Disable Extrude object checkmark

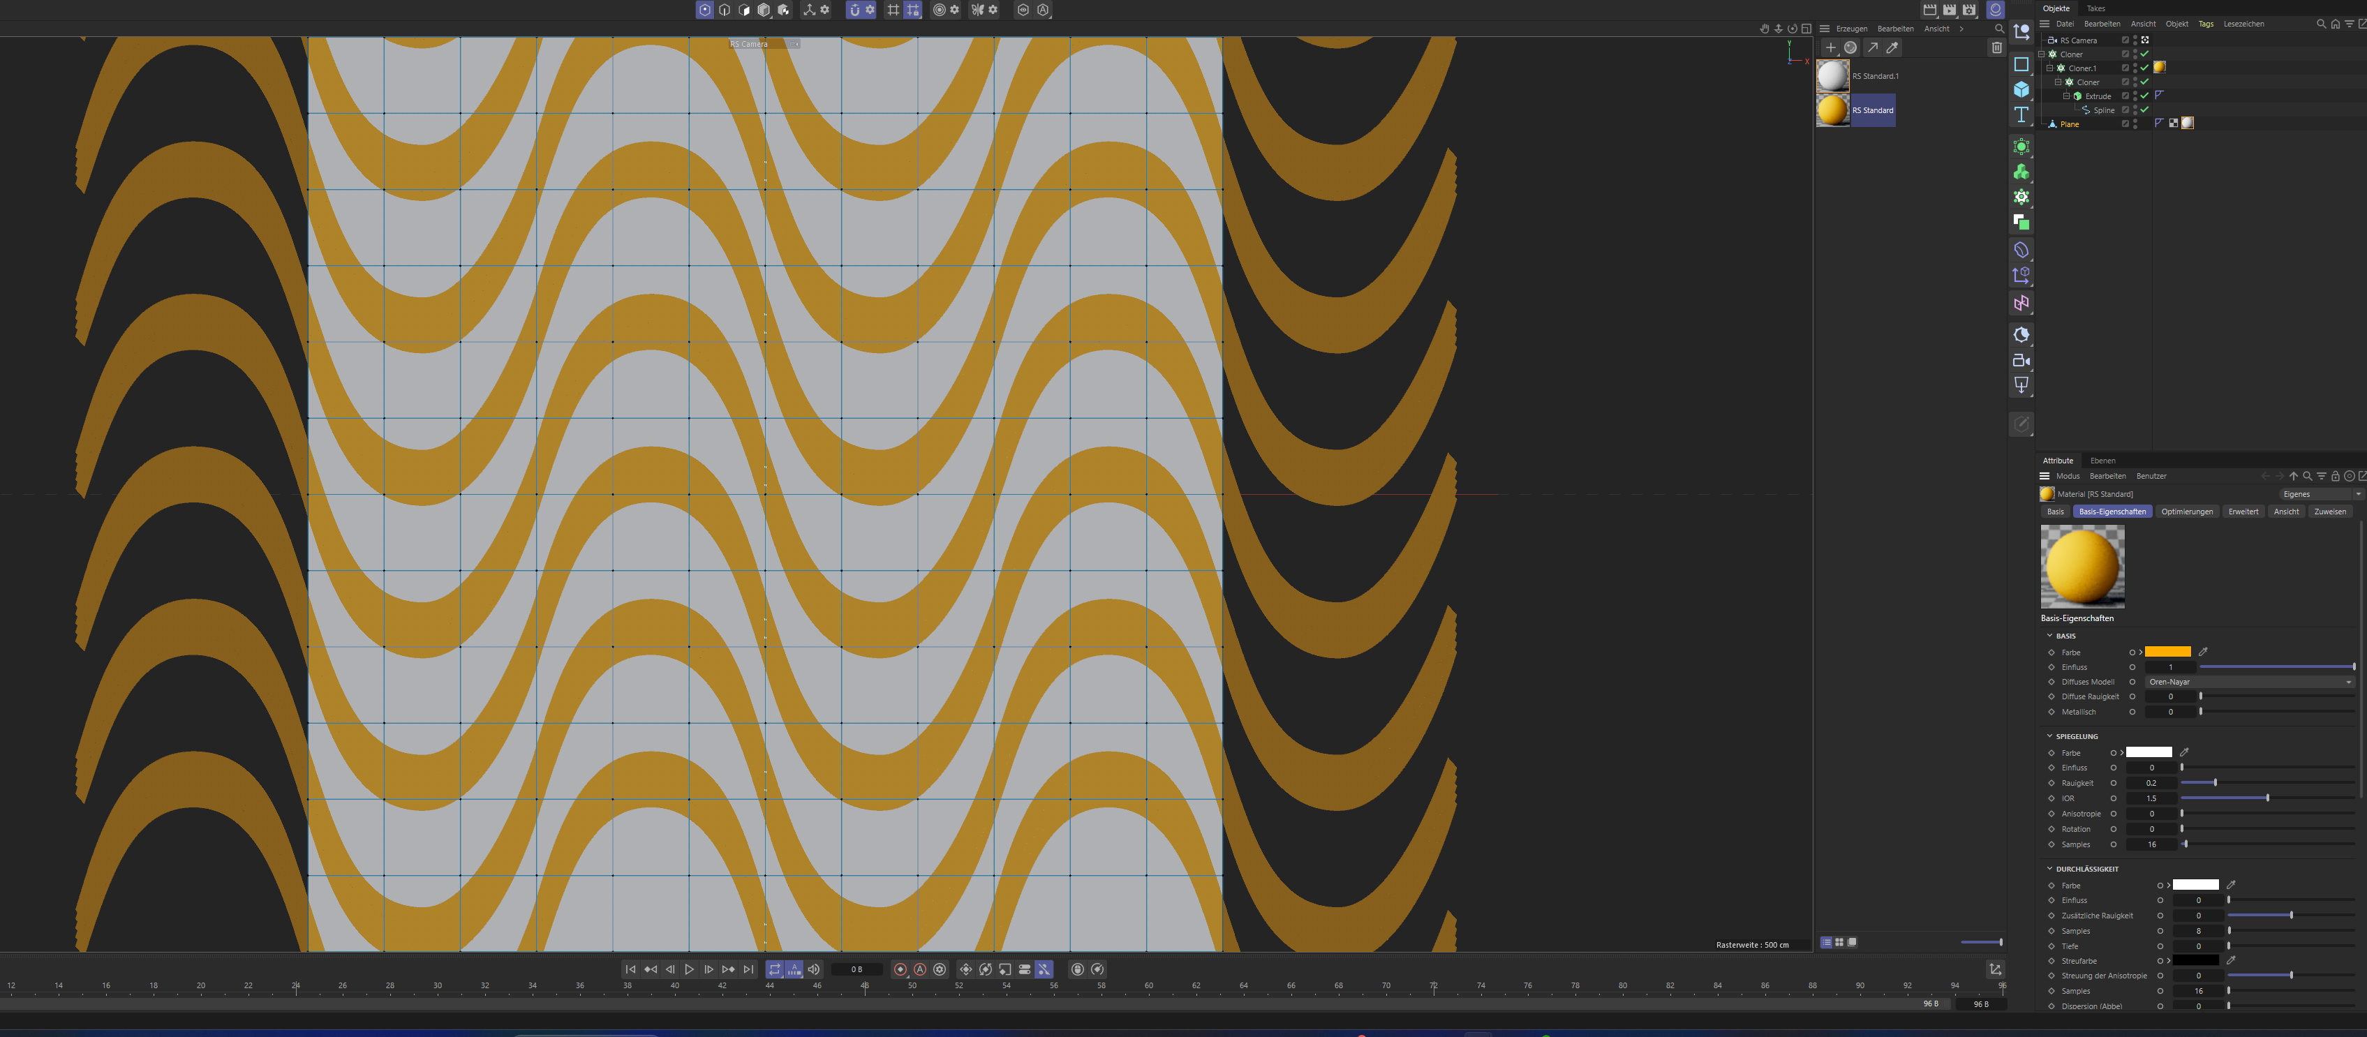[2144, 96]
